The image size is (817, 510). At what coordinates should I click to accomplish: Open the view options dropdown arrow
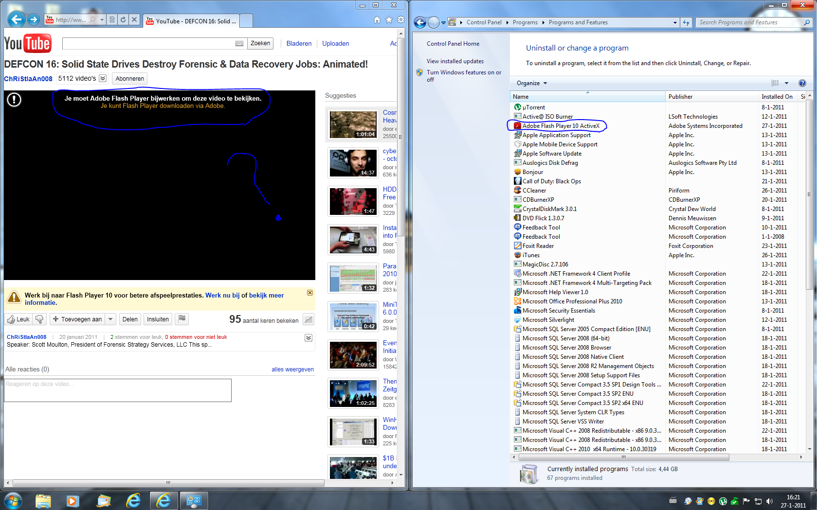(787, 83)
